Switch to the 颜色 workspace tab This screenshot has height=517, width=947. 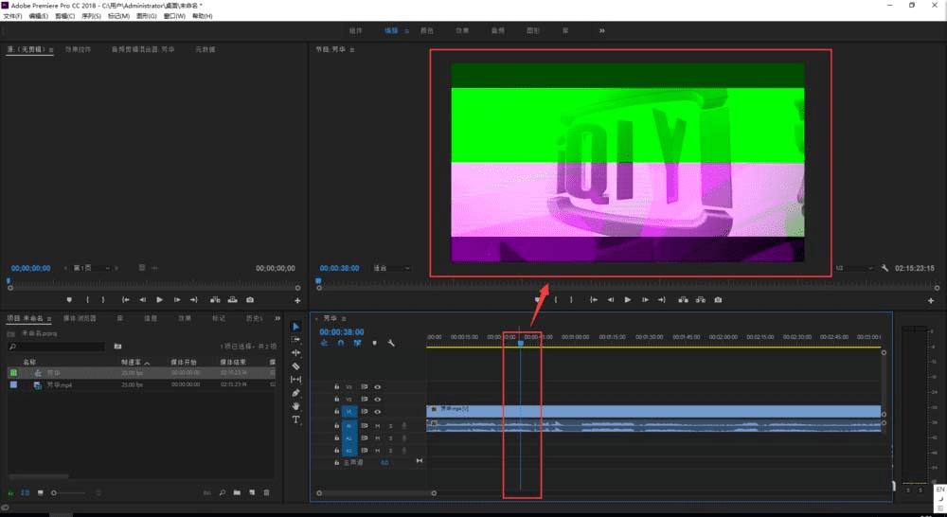[x=427, y=30]
